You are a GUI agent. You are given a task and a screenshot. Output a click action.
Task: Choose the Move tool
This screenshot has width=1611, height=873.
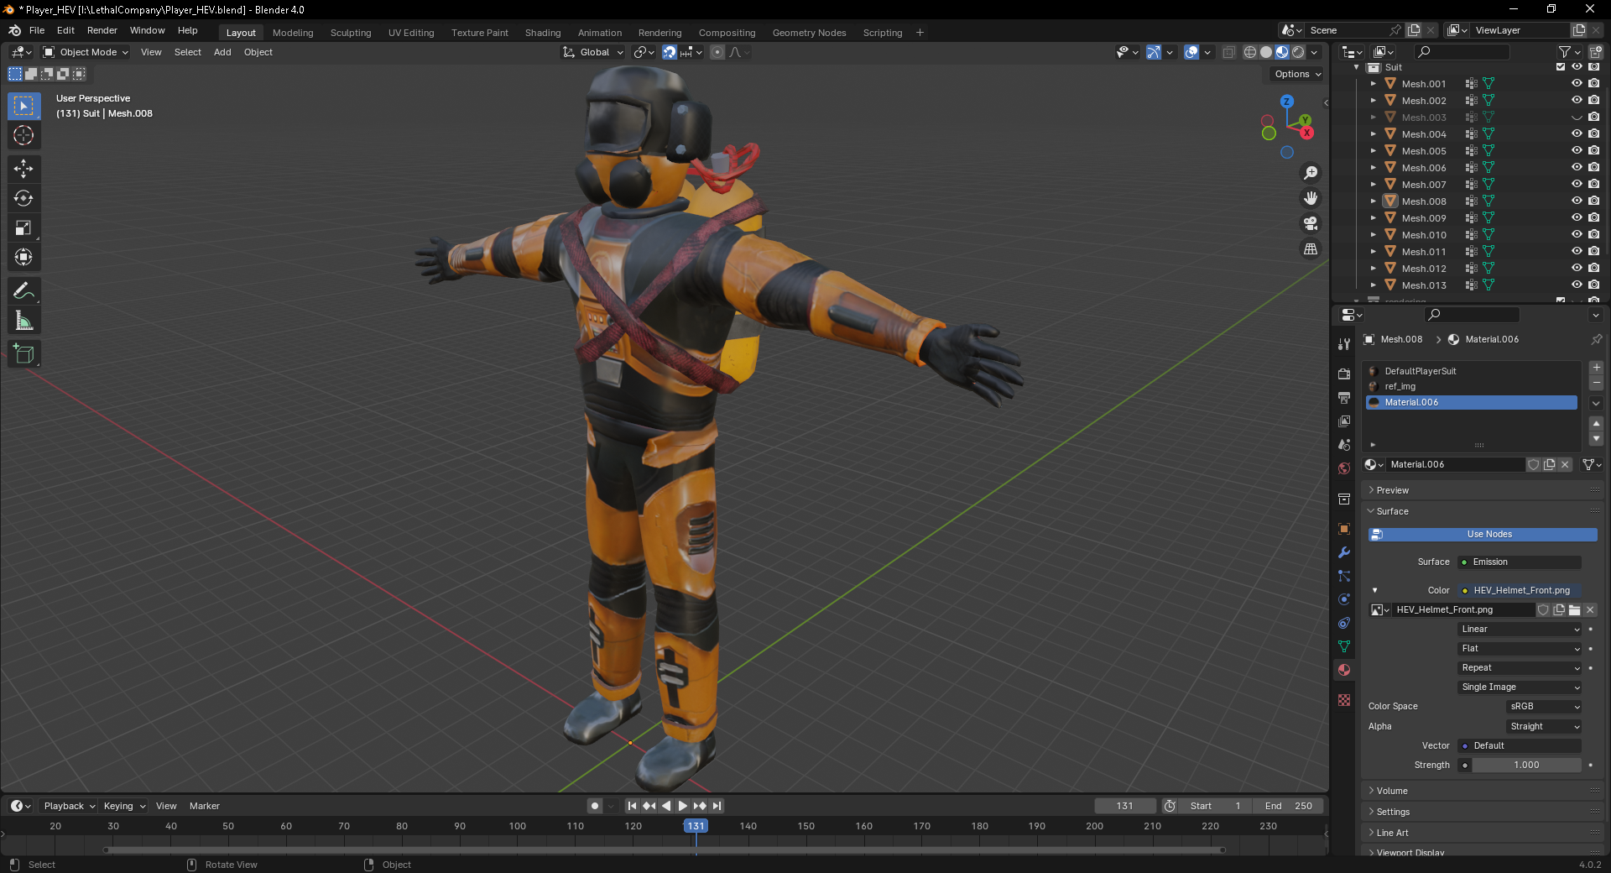(x=23, y=169)
